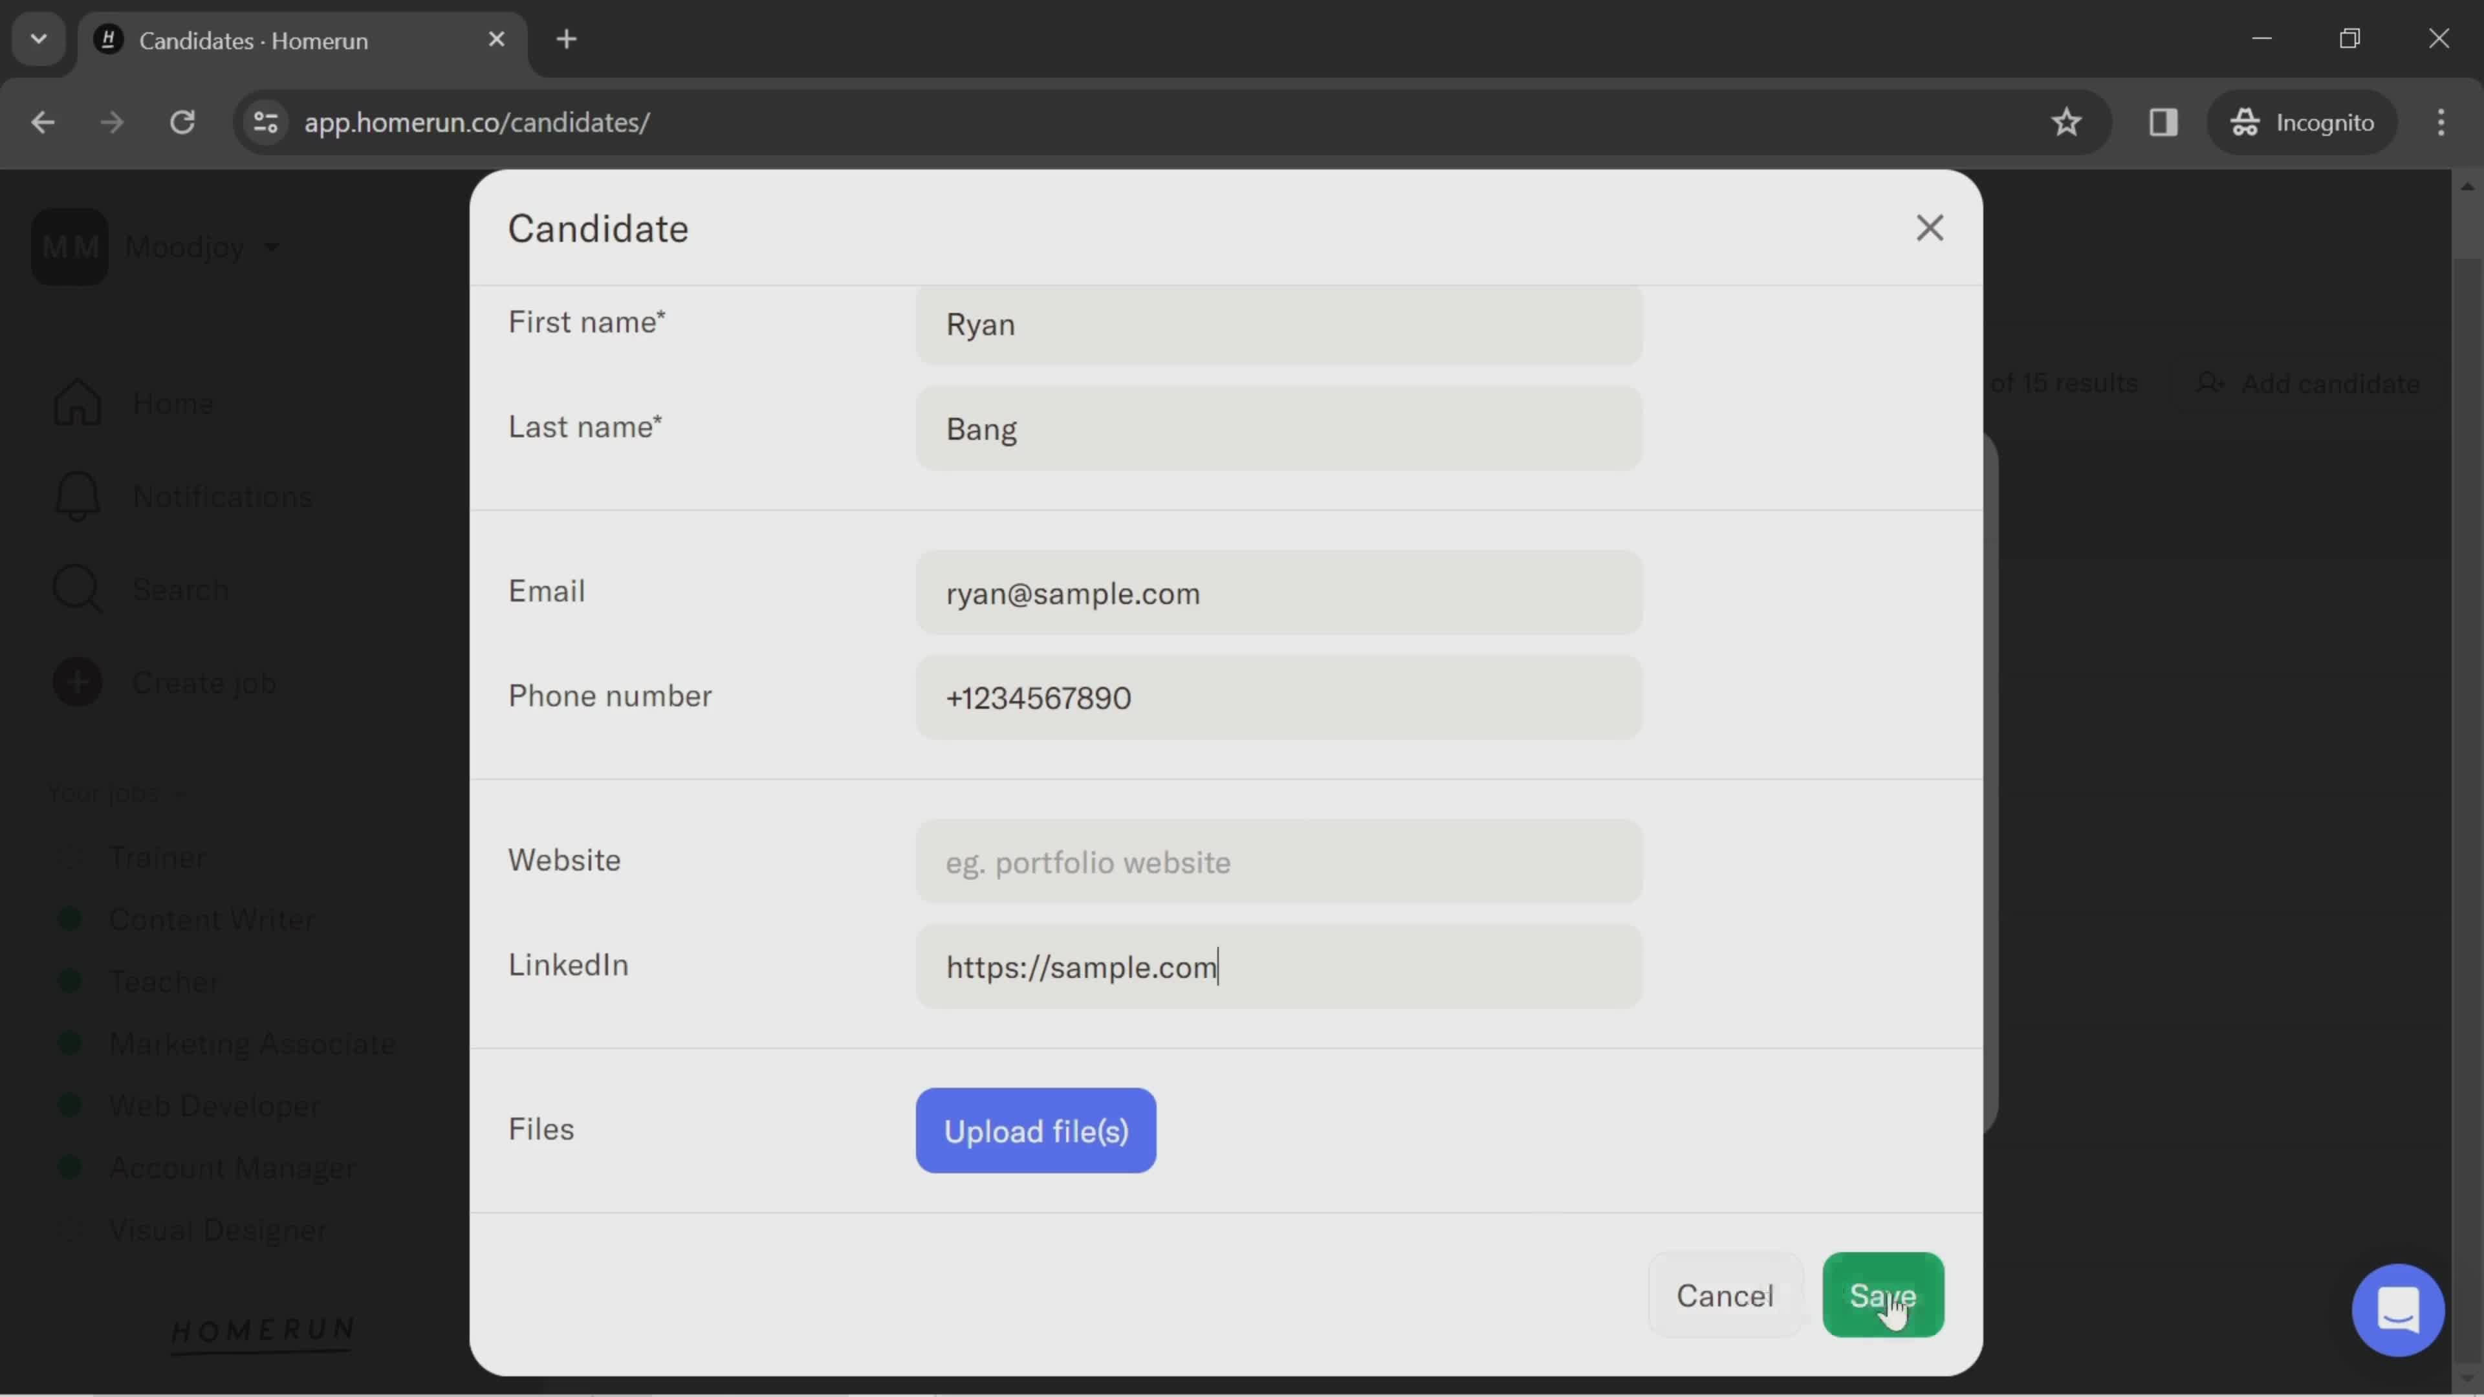Click the Website input field
This screenshot has width=2484, height=1397.
click(x=1279, y=862)
